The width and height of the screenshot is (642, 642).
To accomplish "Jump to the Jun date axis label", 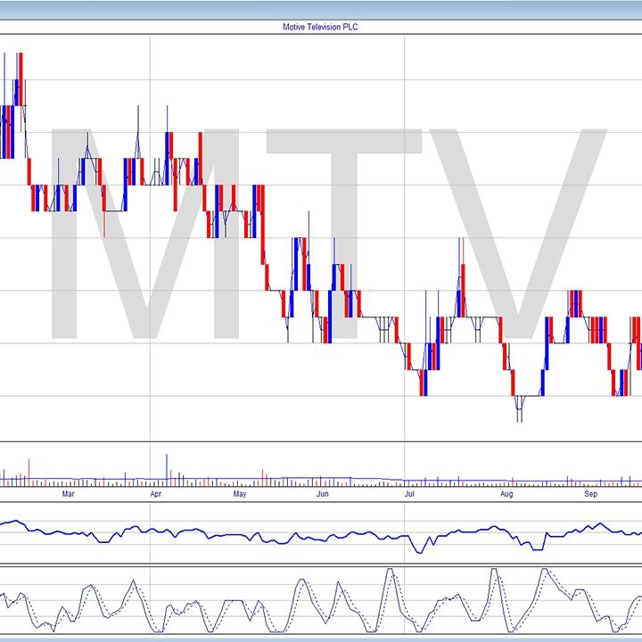I will pyautogui.click(x=323, y=492).
